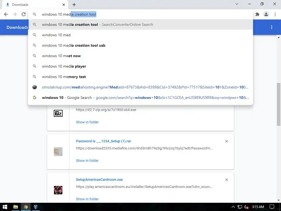Open the clock showing 3:15 AM

click(x=258, y=207)
